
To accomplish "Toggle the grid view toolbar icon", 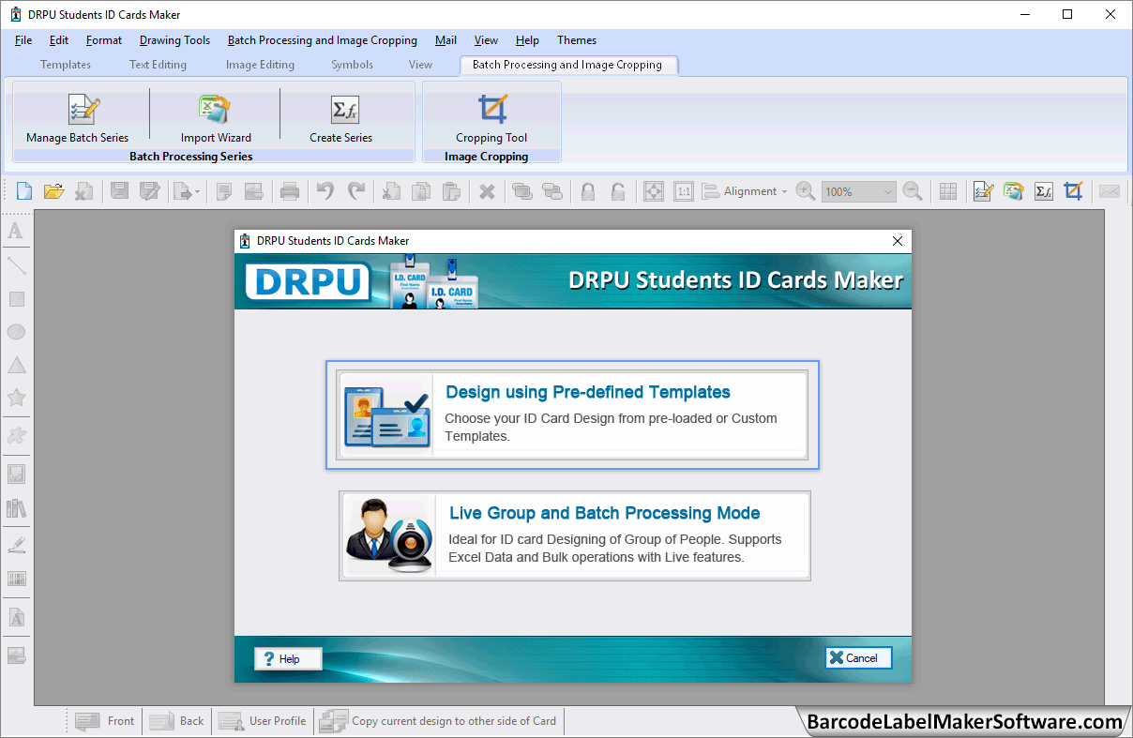I will coord(948,191).
